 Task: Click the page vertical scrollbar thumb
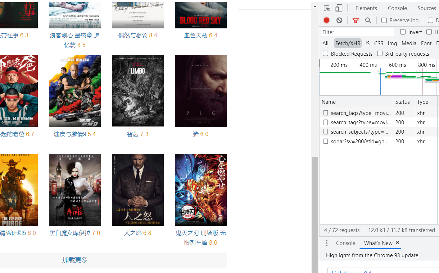[315, 215]
